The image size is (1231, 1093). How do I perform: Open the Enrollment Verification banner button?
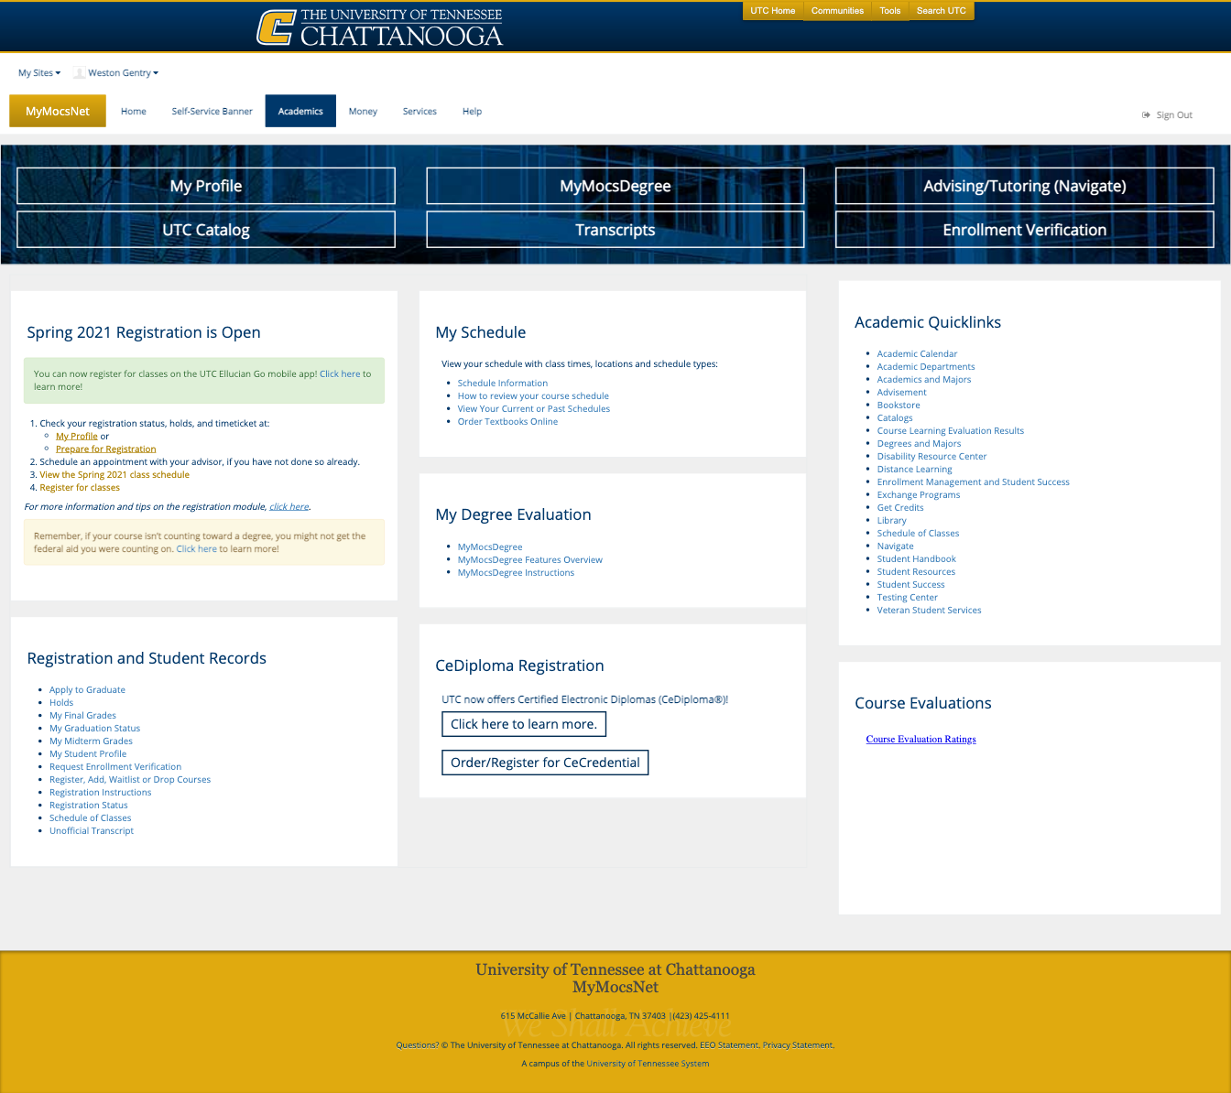(x=1025, y=230)
